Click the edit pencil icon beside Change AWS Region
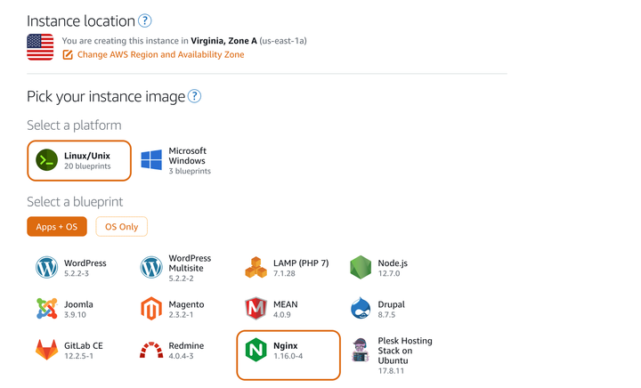The image size is (641, 388). pyautogui.click(x=68, y=54)
